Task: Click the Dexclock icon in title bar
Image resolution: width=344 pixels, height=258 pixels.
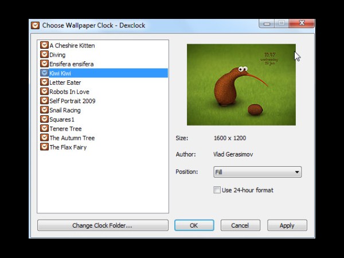Action: [35, 25]
